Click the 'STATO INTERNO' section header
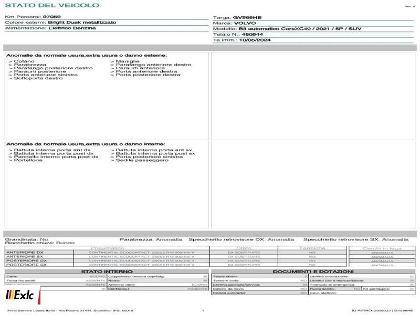The height and width of the screenshot is (315, 420). click(107, 271)
